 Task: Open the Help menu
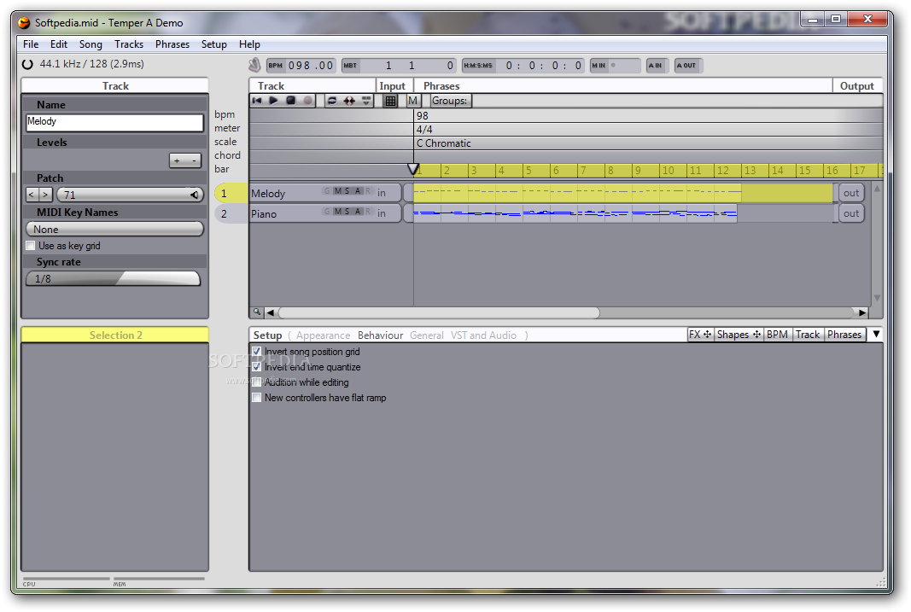pyautogui.click(x=250, y=44)
